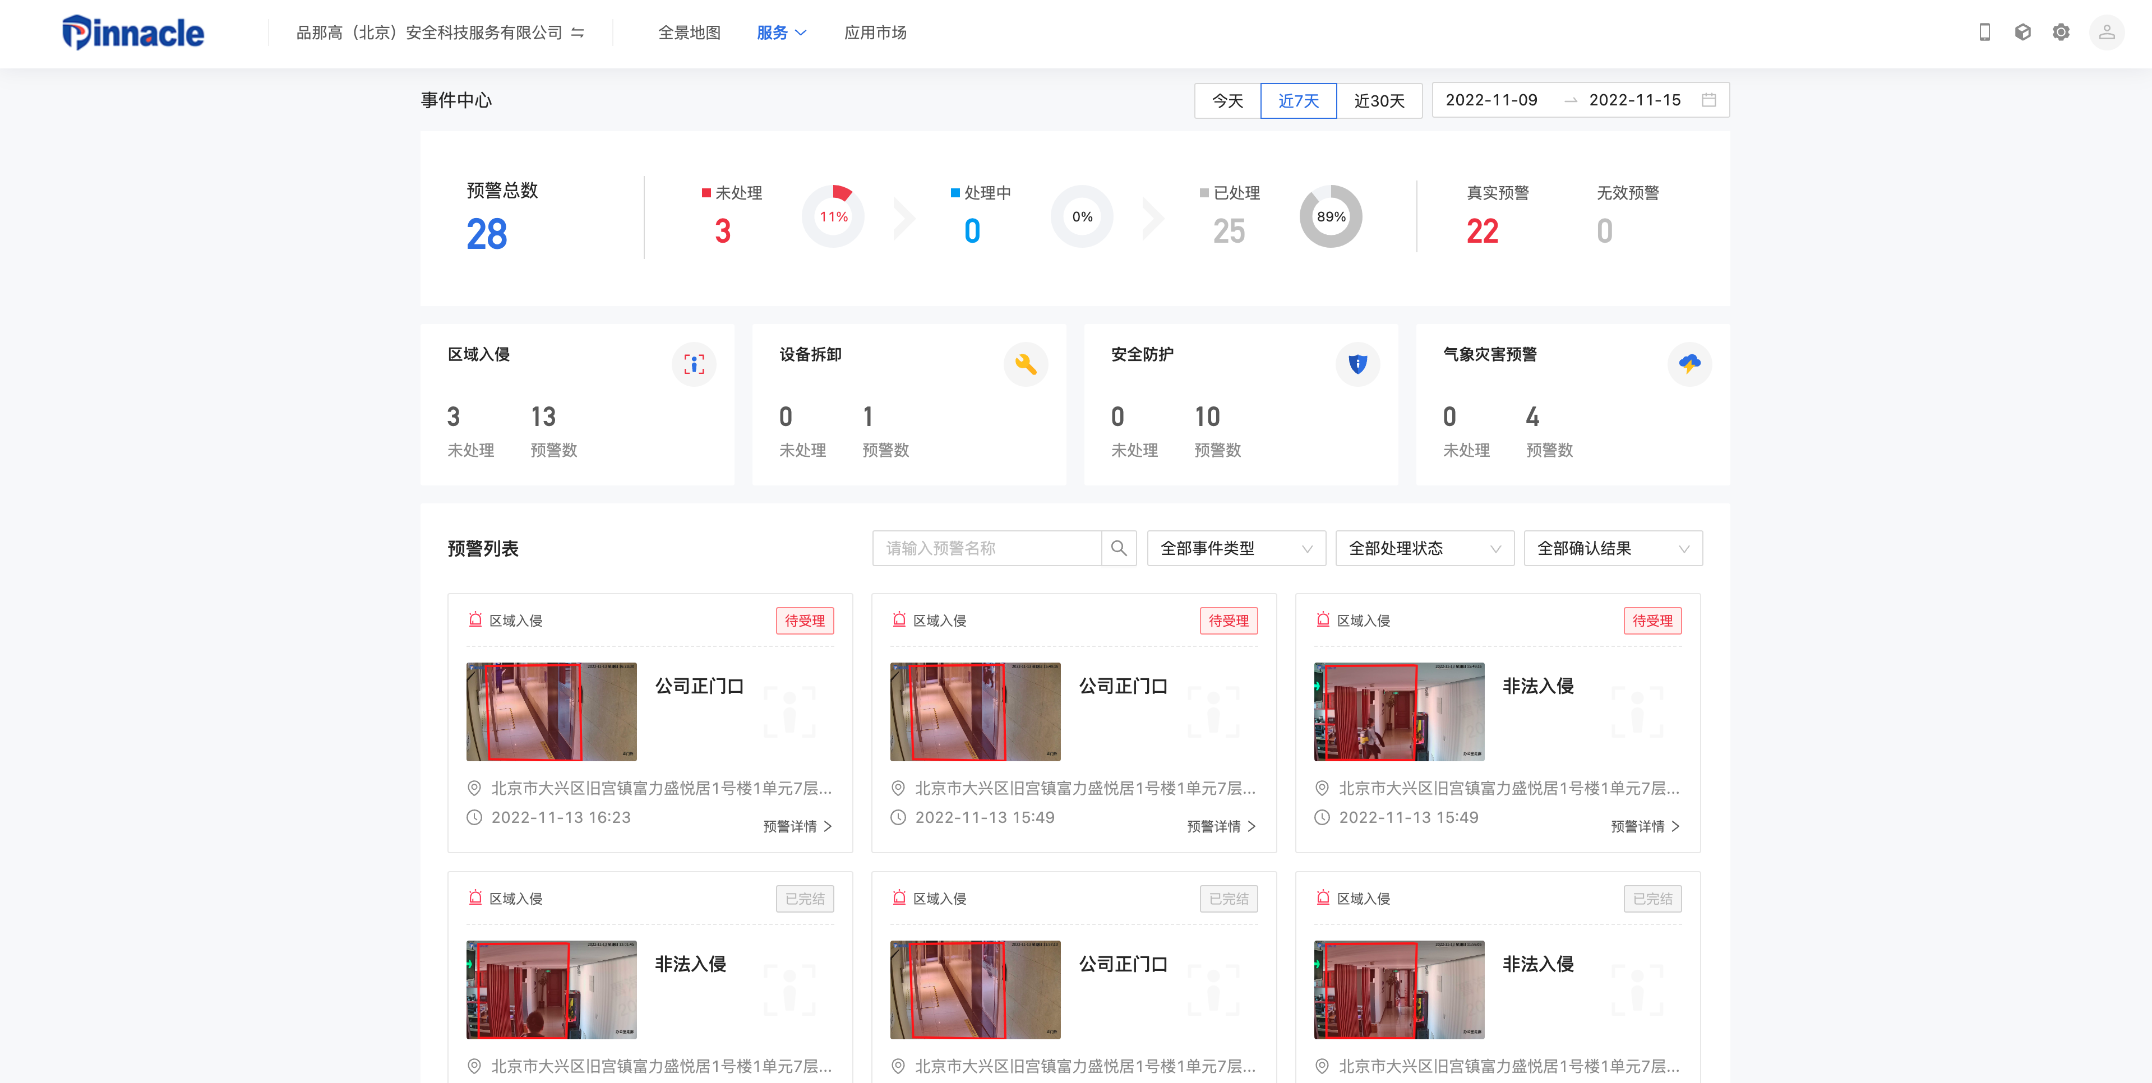Click the 区域入侵 intrusion person icon
The height and width of the screenshot is (1083, 2152).
694,364
